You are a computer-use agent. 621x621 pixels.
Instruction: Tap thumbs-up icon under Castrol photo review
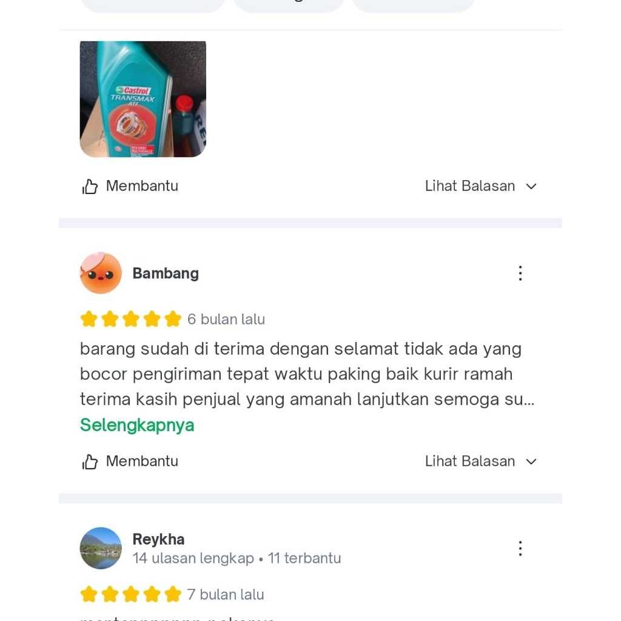(90, 187)
